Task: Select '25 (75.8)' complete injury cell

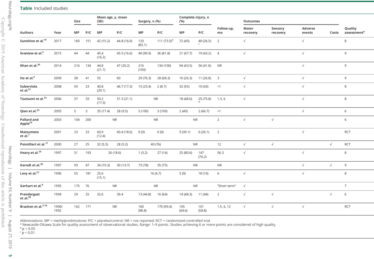Action: pyautogui.click(x=205, y=100)
